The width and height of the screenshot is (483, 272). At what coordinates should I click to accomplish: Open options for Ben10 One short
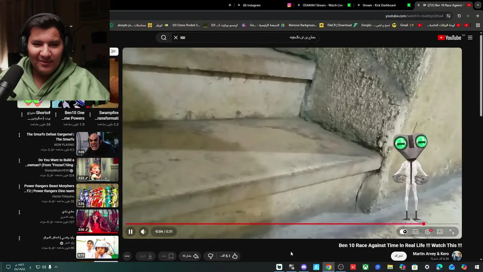click(x=56, y=114)
